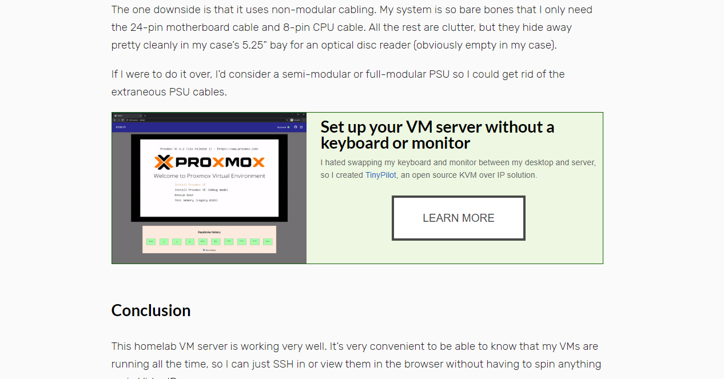This screenshot has width=724, height=379.
Task: Click the LEARN MORE button
Action: [459, 218]
